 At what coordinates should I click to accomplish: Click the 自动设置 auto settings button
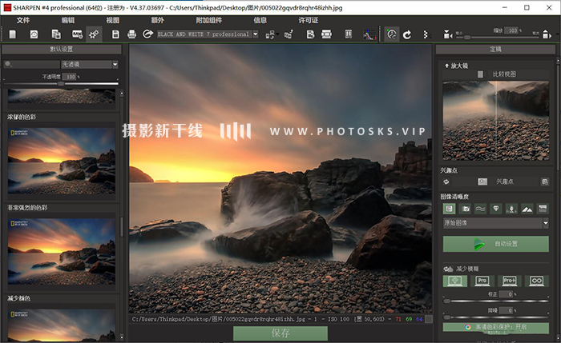[496, 244]
